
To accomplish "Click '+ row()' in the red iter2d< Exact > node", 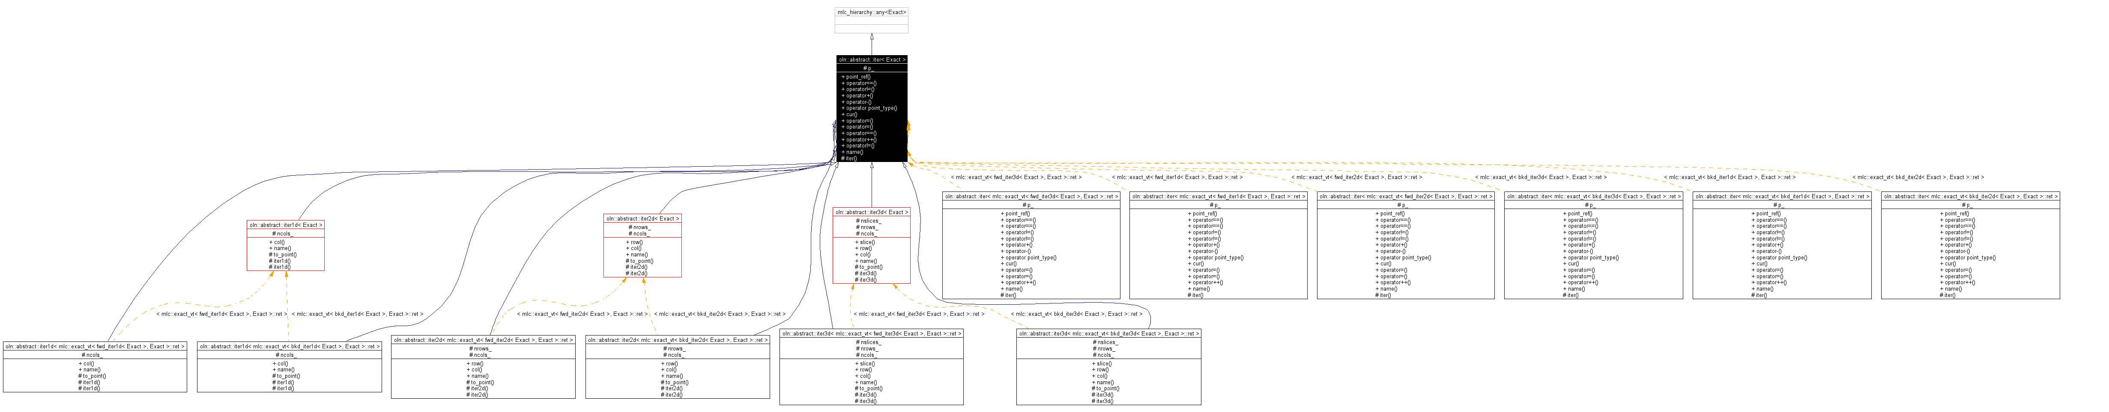I will pyautogui.click(x=634, y=242).
